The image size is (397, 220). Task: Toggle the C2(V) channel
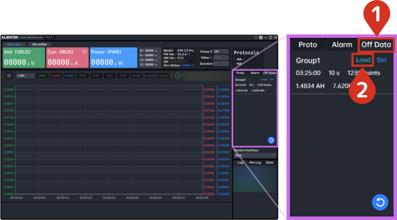click(123, 76)
